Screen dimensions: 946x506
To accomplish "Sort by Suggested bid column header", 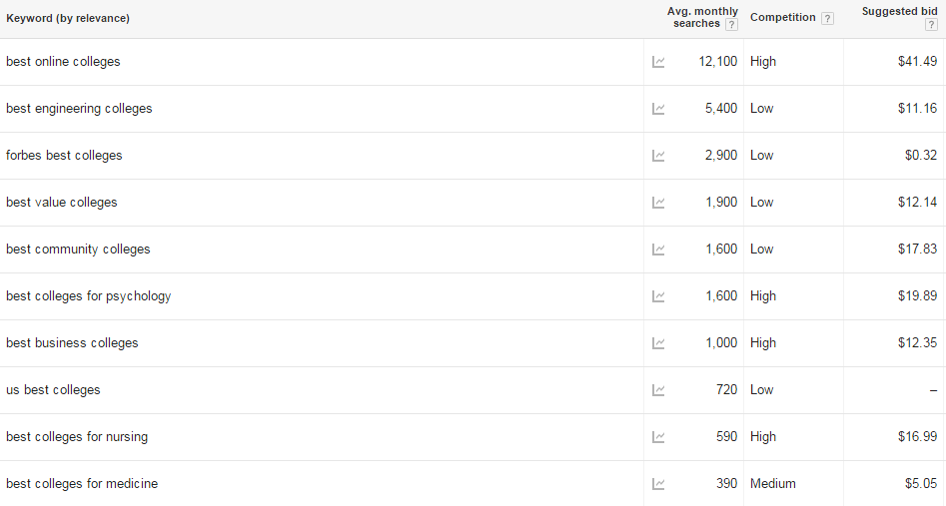I will click(899, 11).
